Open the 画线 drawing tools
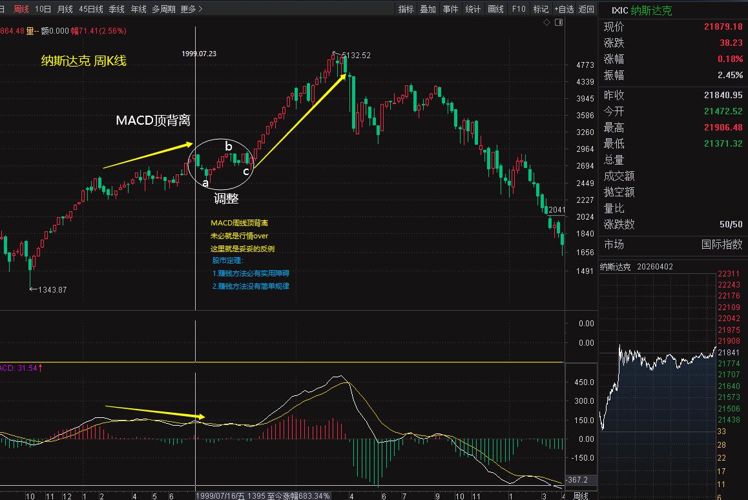Screen dimensions: 748x500 tap(495, 9)
